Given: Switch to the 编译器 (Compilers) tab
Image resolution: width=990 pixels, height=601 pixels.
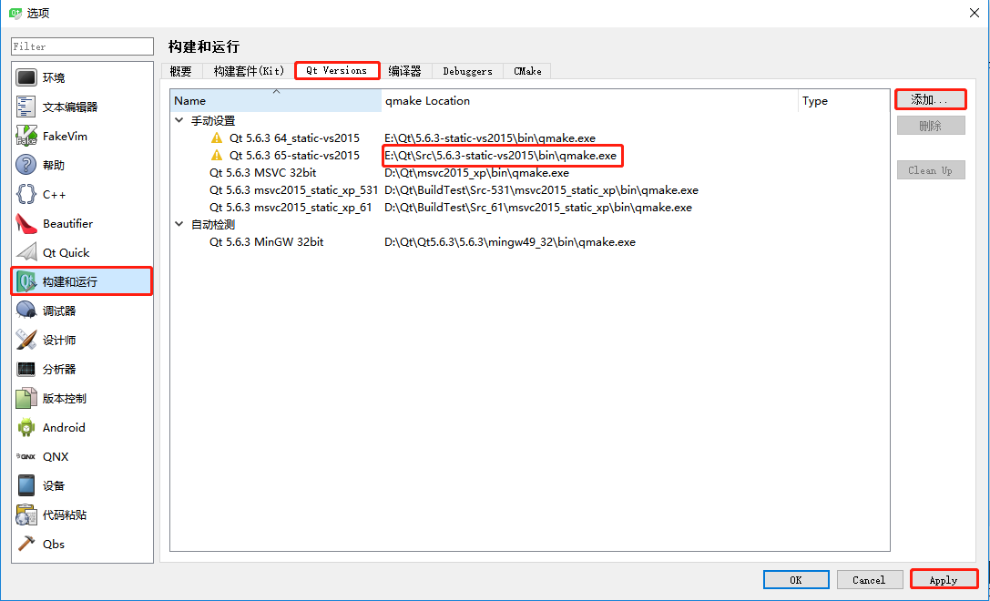Looking at the screenshot, I should pos(404,71).
